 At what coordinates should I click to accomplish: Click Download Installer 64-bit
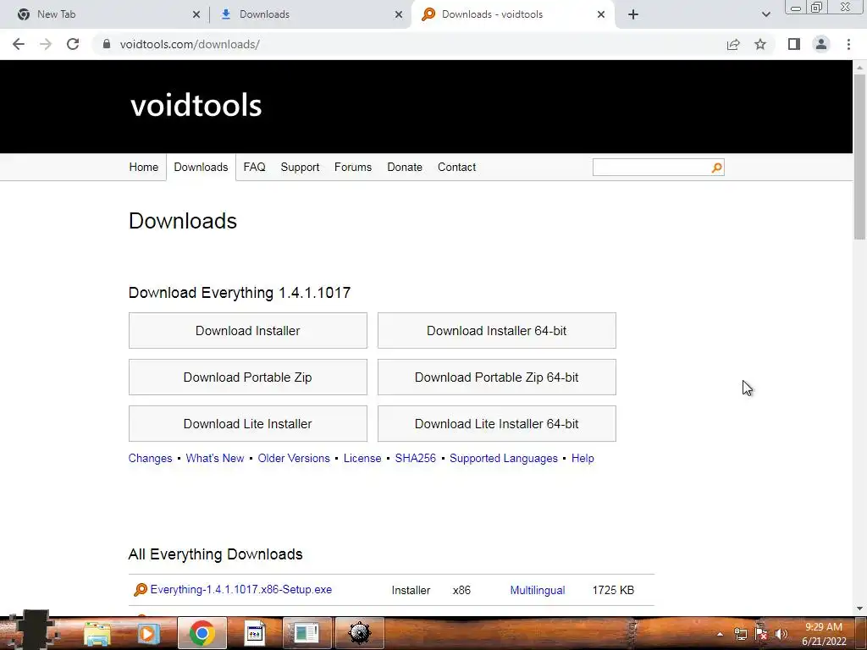coord(496,331)
